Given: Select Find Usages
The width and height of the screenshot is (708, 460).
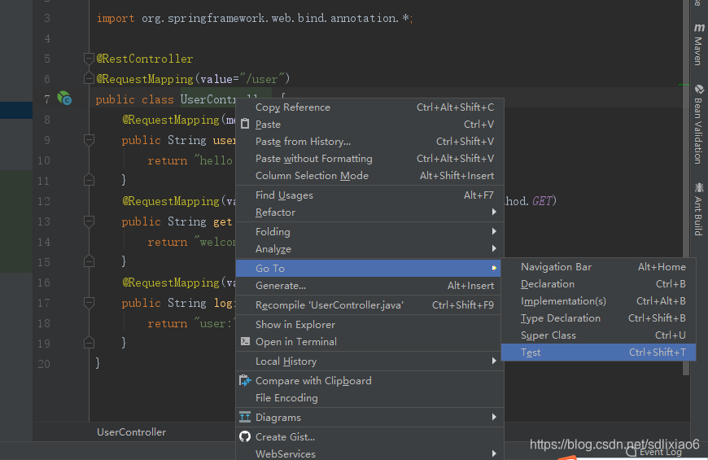Looking at the screenshot, I should tap(369, 195).
